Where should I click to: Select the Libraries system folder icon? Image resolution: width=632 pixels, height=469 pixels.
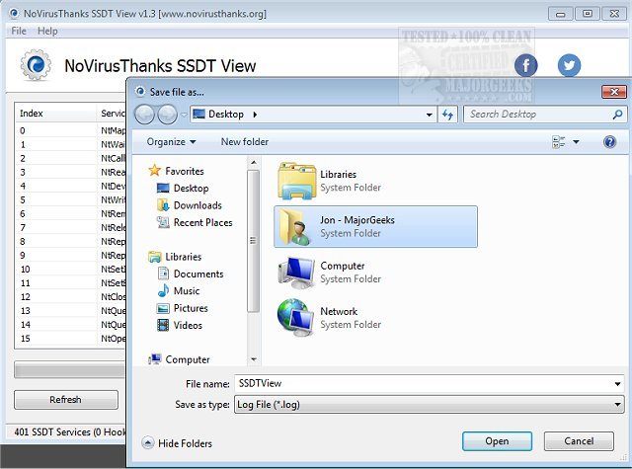pyautogui.click(x=296, y=181)
